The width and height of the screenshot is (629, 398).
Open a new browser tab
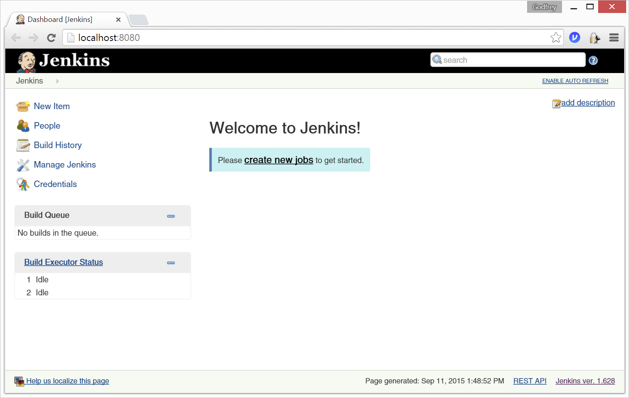(138, 20)
